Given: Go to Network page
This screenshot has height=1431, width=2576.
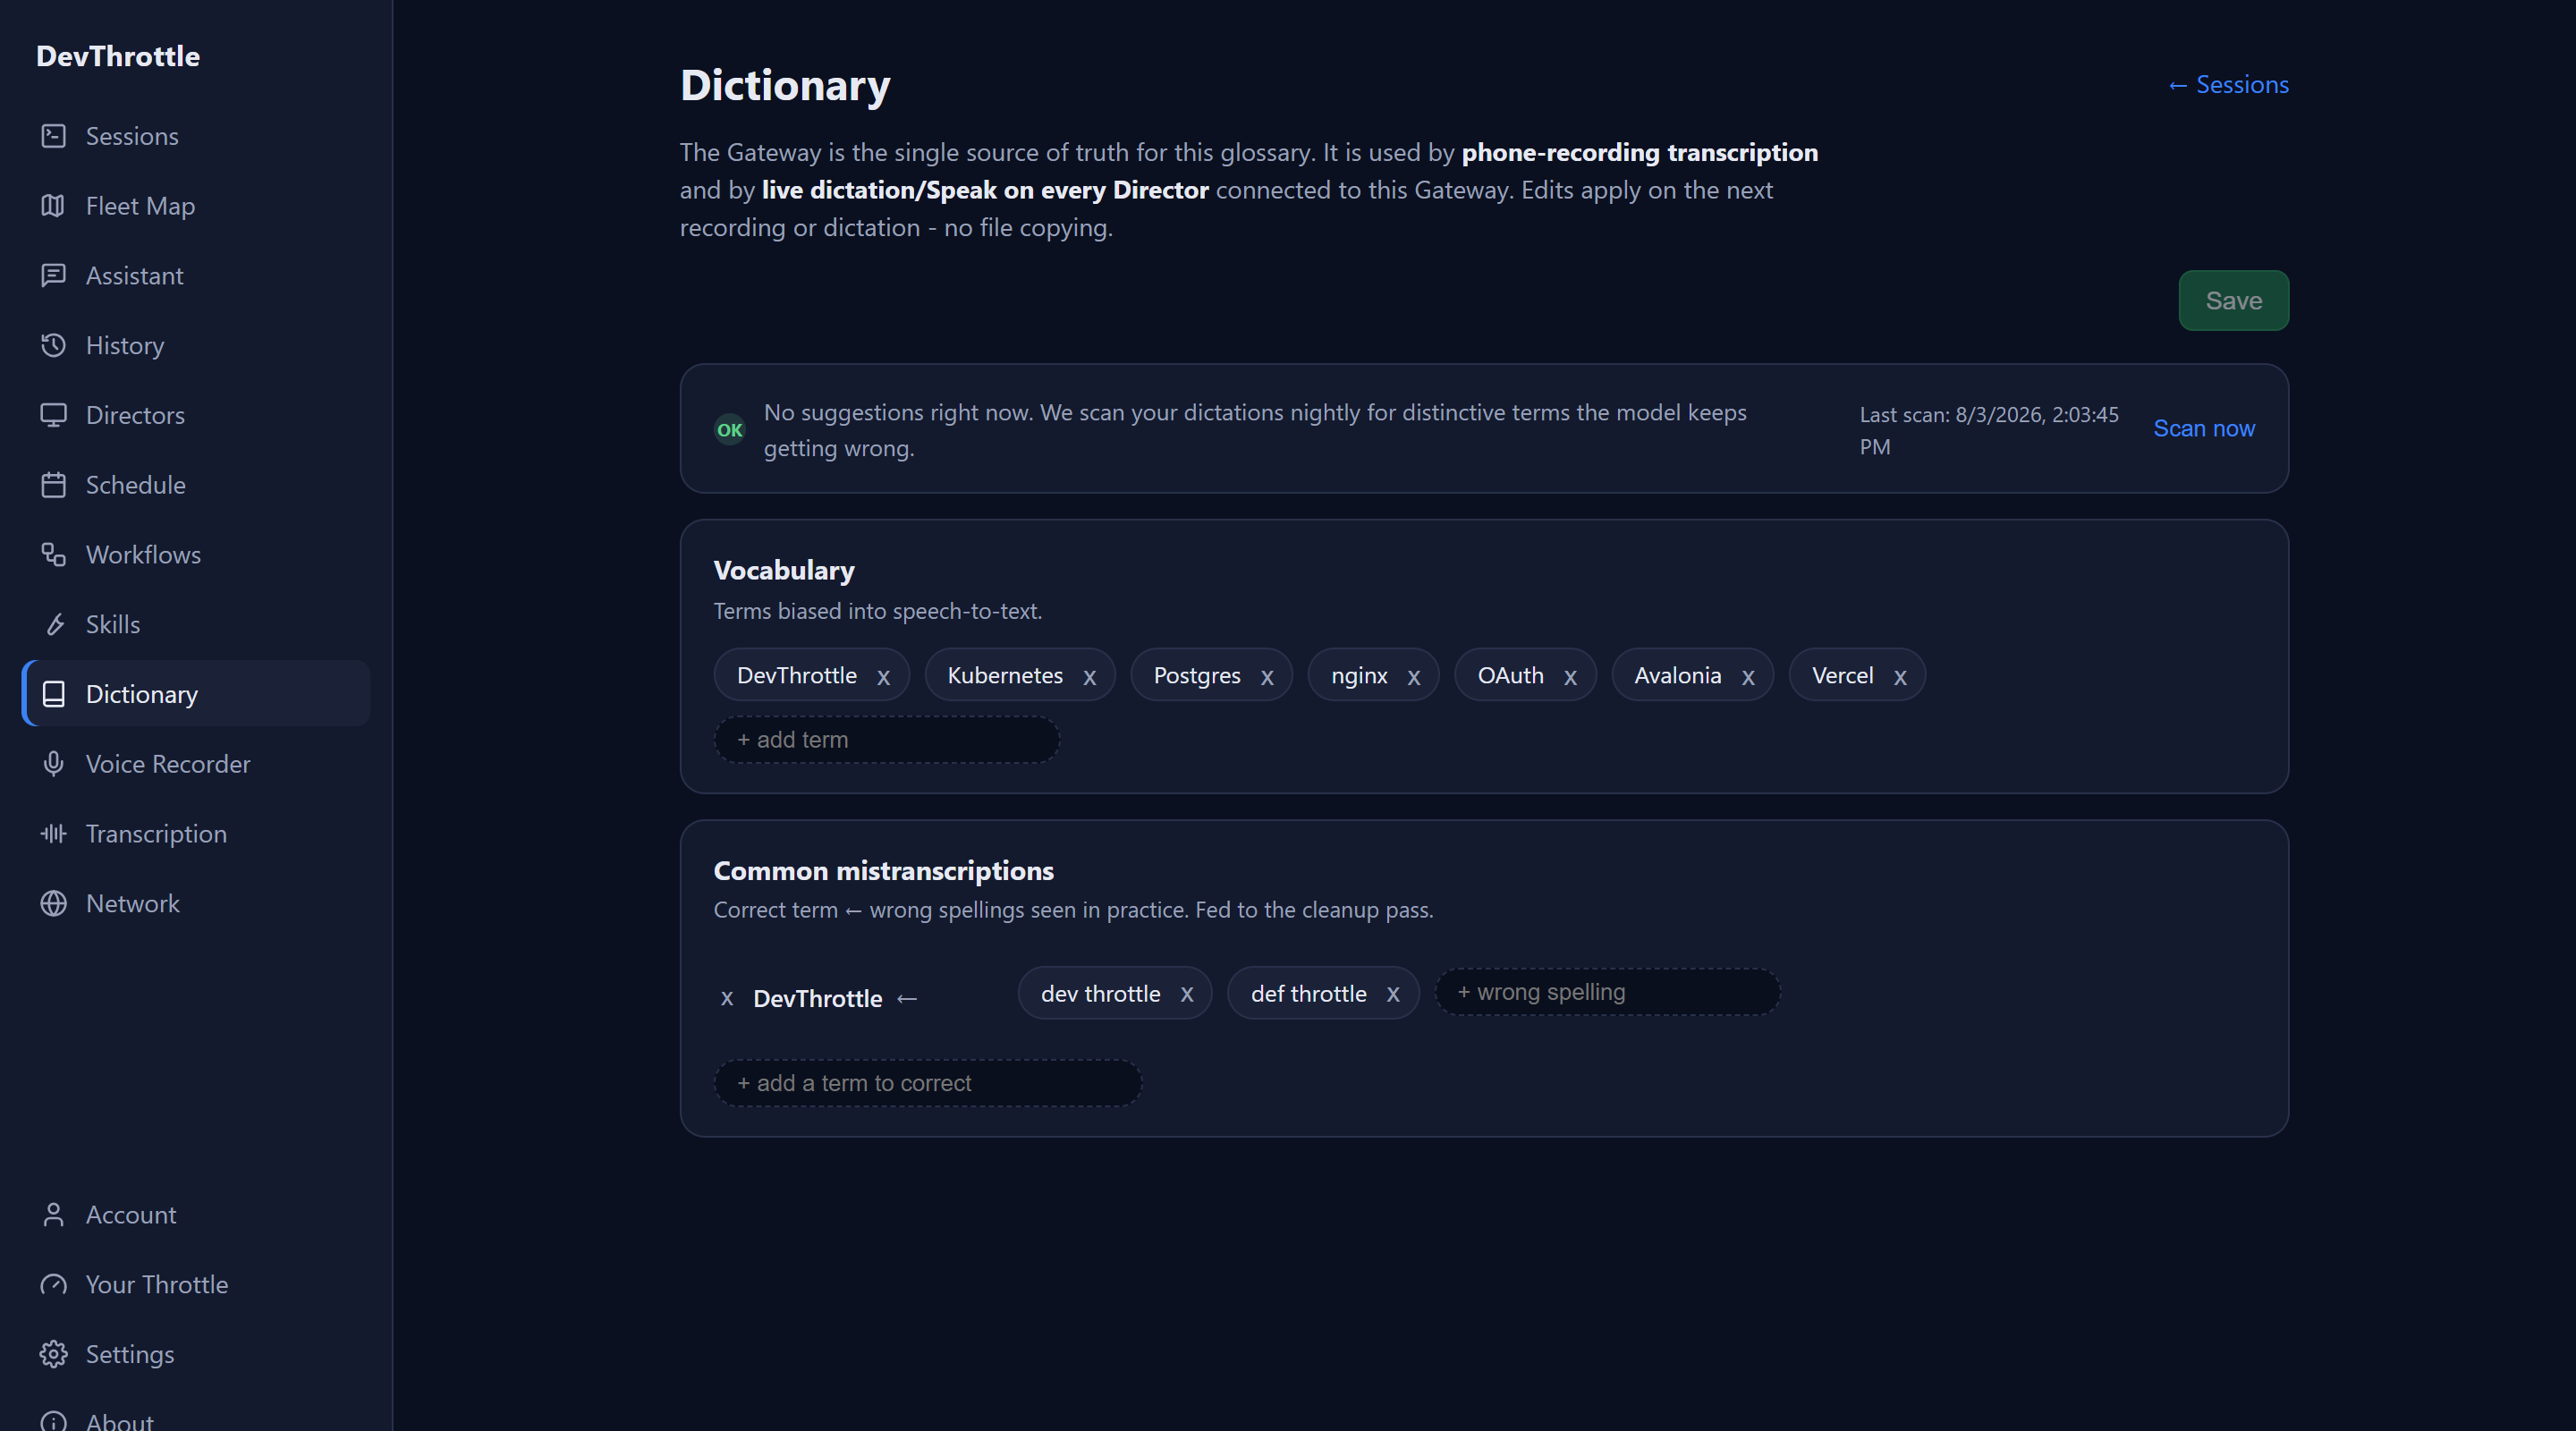Looking at the screenshot, I should [196, 904].
